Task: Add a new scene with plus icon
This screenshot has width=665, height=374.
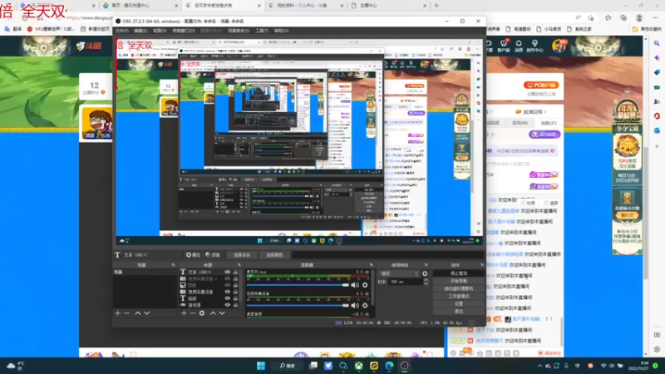Action: pyautogui.click(x=118, y=313)
